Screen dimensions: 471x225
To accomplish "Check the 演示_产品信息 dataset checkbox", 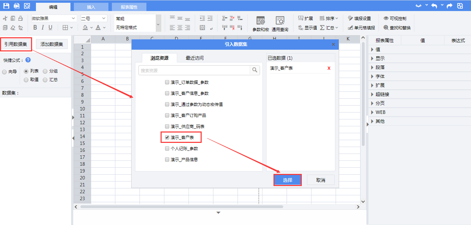I will coord(167,159).
